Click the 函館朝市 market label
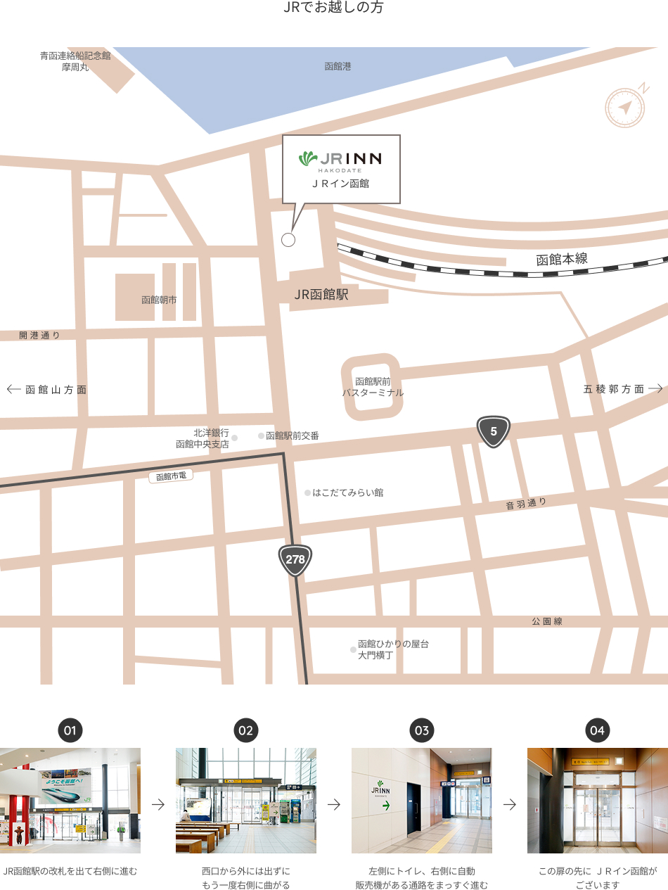This screenshot has width=668, height=890. (159, 300)
